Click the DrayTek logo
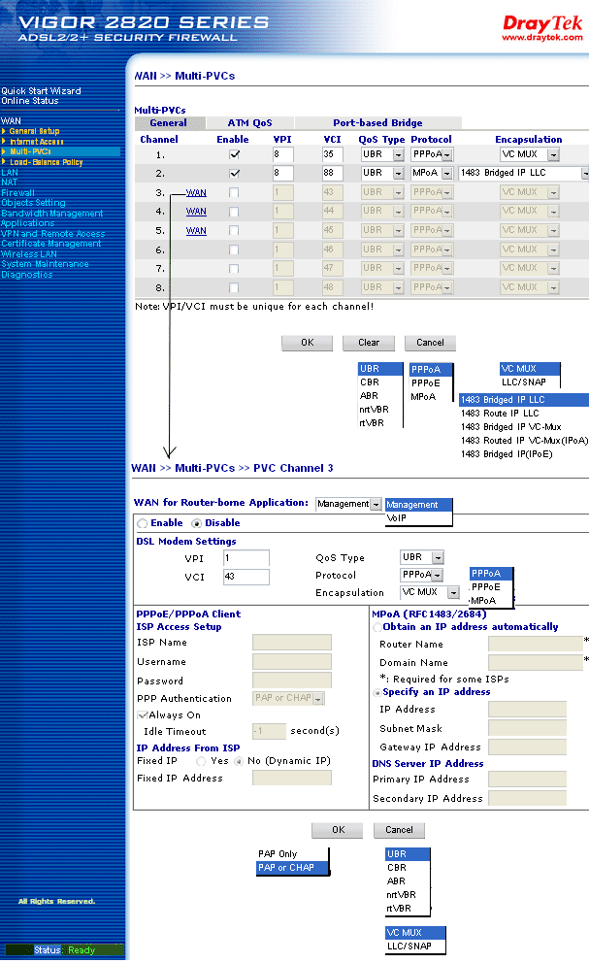589x963 pixels. (x=541, y=27)
